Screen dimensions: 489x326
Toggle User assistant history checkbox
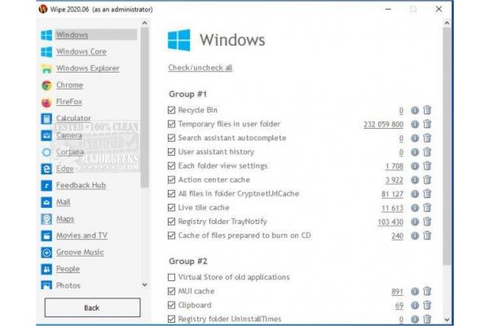(x=171, y=152)
